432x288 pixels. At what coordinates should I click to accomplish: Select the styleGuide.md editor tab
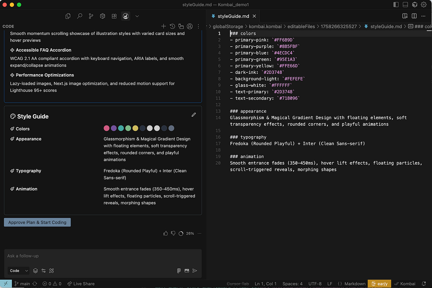[233, 16]
